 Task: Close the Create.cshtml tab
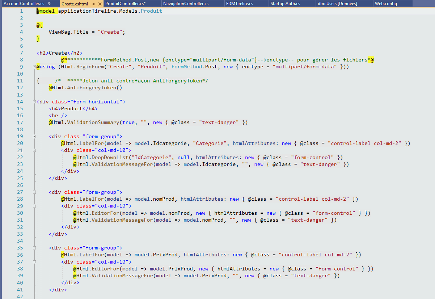[x=100, y=4]
